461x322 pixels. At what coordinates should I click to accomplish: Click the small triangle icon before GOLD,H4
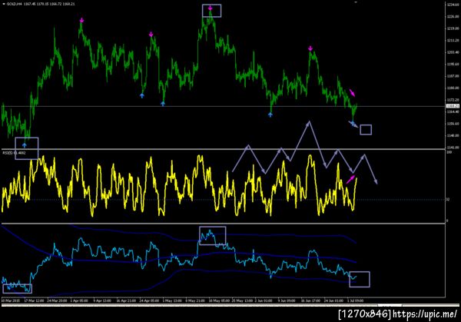(4, 4)
